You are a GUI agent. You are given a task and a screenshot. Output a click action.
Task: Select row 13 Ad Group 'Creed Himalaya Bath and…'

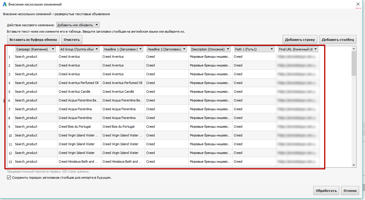pyautogui.click(x=79, y=162)
